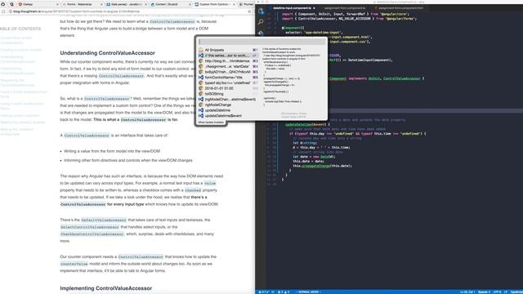Switch to assignment-form.component.ts editor tab
Image resolution: width=523 pixels, height=294 pixels.
pyautogui.click(x=345, y=8)
